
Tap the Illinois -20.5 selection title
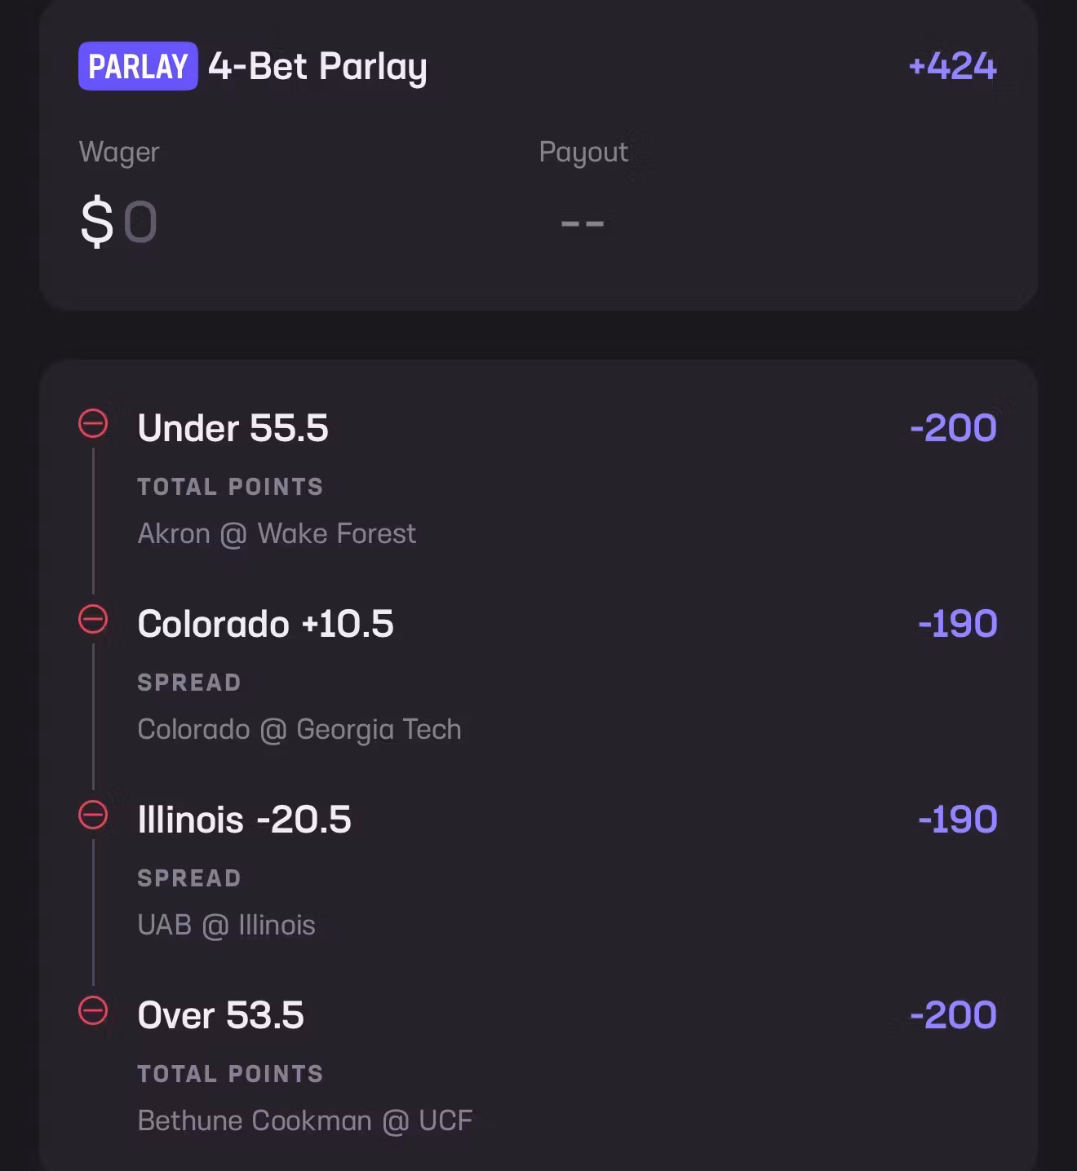[x=244, y=820]
